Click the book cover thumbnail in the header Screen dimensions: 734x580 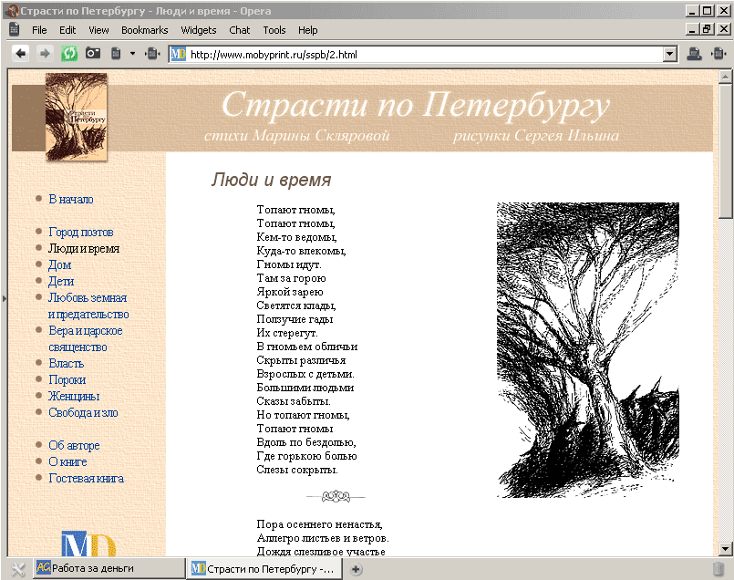click(x=77, y=117)
